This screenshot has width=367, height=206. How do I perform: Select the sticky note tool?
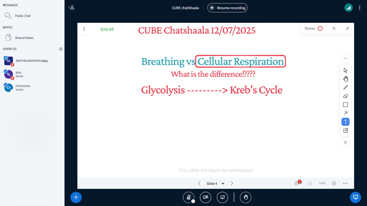point(345,130)
